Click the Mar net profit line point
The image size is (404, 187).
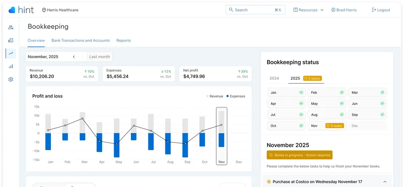82,118
